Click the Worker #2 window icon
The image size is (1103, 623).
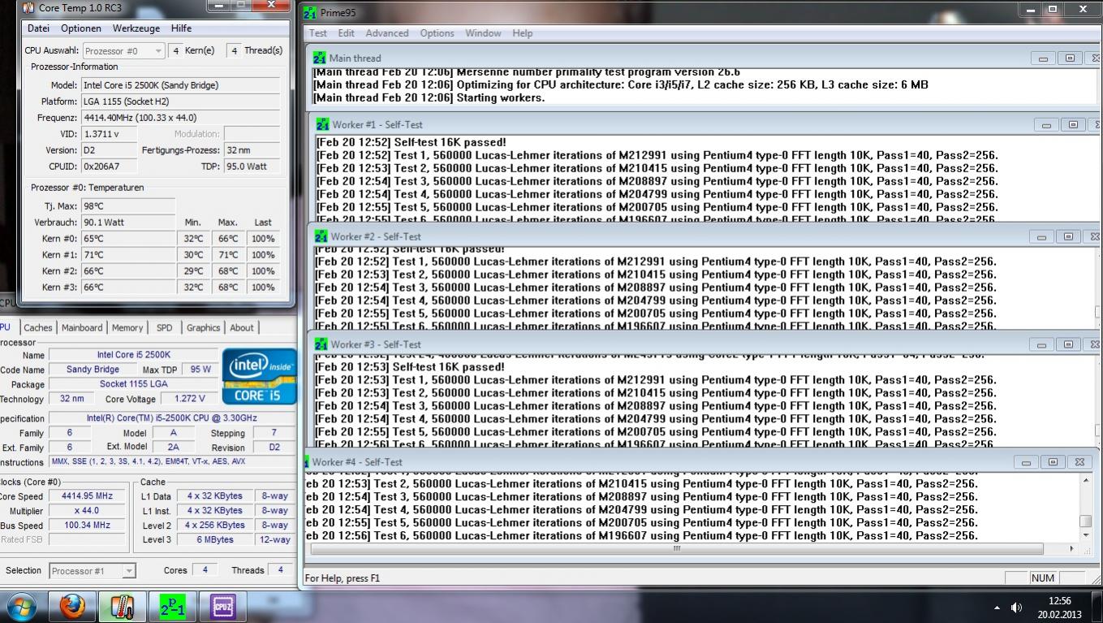click(x=321, y=236)
